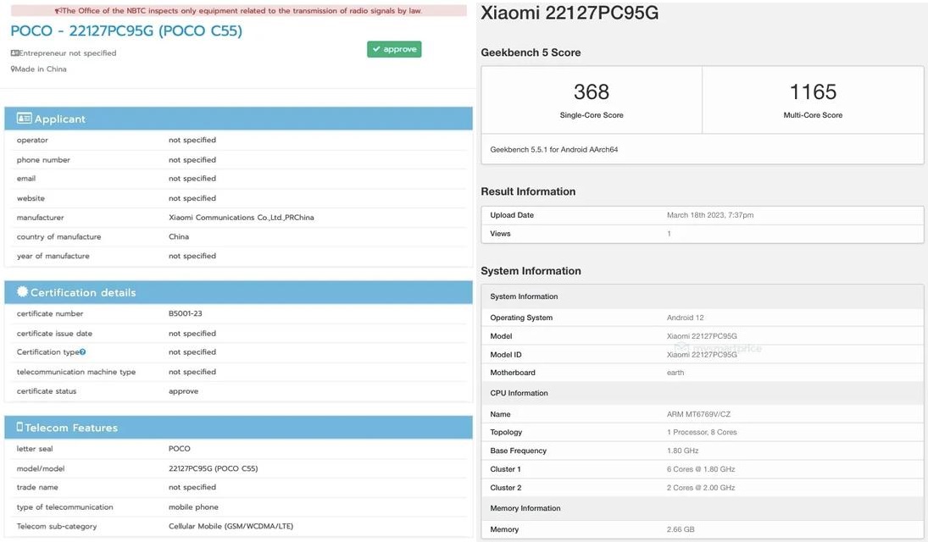The width and height of the screenshot is (928, 542).
Task: Click the Entrepreneur not specified icon
Action: pos(14,53)
